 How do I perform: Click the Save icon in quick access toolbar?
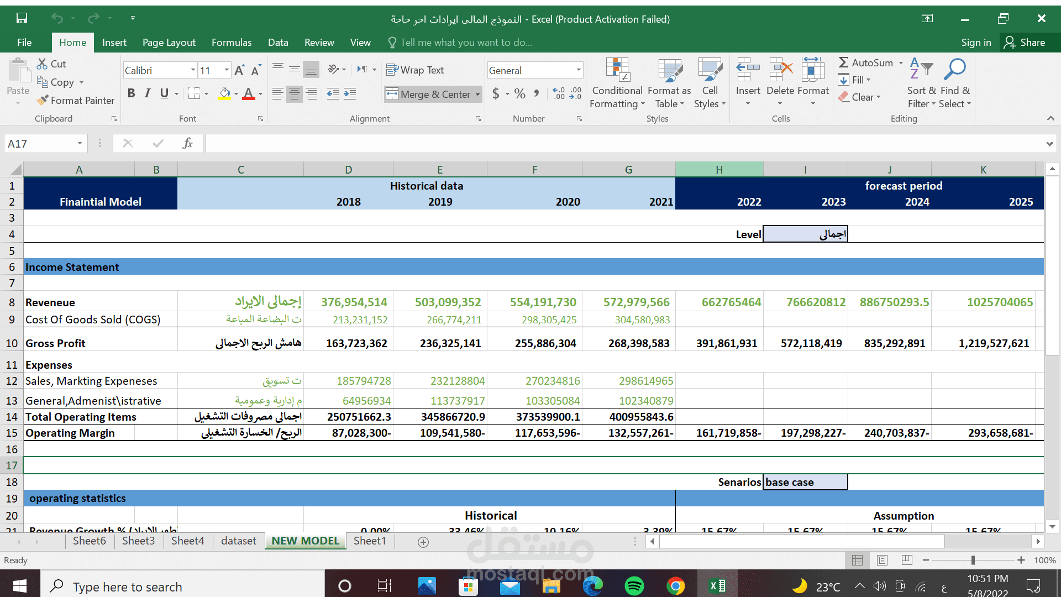point(22,18)
